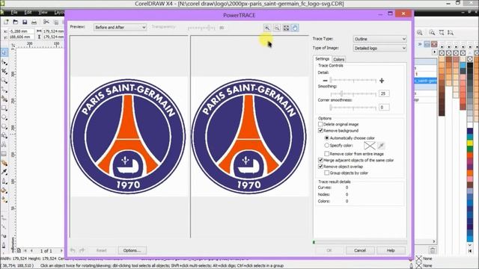Viewport: 479px width, 269px height.
Task: Click New document icon in CorelDRAW toolbar
Action: pos(7,22)
